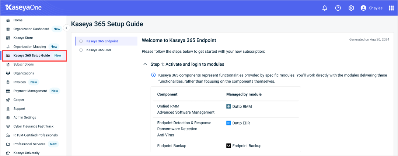Click the Cooper icon in sidebar
Image resolution: width=398 pixels, height=156 pixels.
point(8,100)
